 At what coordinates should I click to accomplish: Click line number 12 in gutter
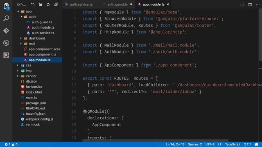pyautogui.click(x=74, y=85)
